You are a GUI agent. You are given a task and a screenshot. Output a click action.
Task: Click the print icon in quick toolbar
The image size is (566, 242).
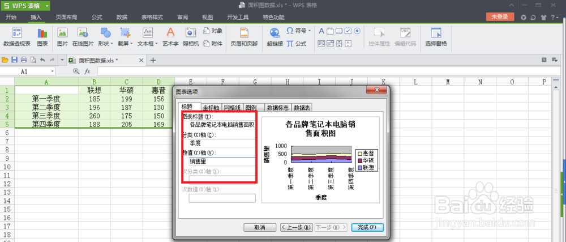click(24, 60)
